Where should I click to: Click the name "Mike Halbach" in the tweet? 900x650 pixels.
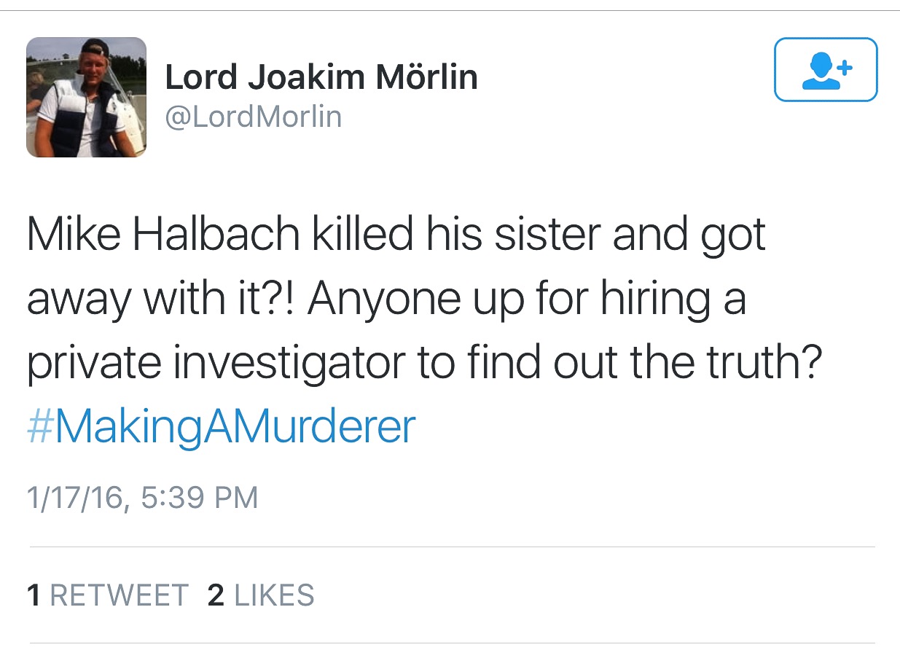pyautogui.click(x=163, y=235)
